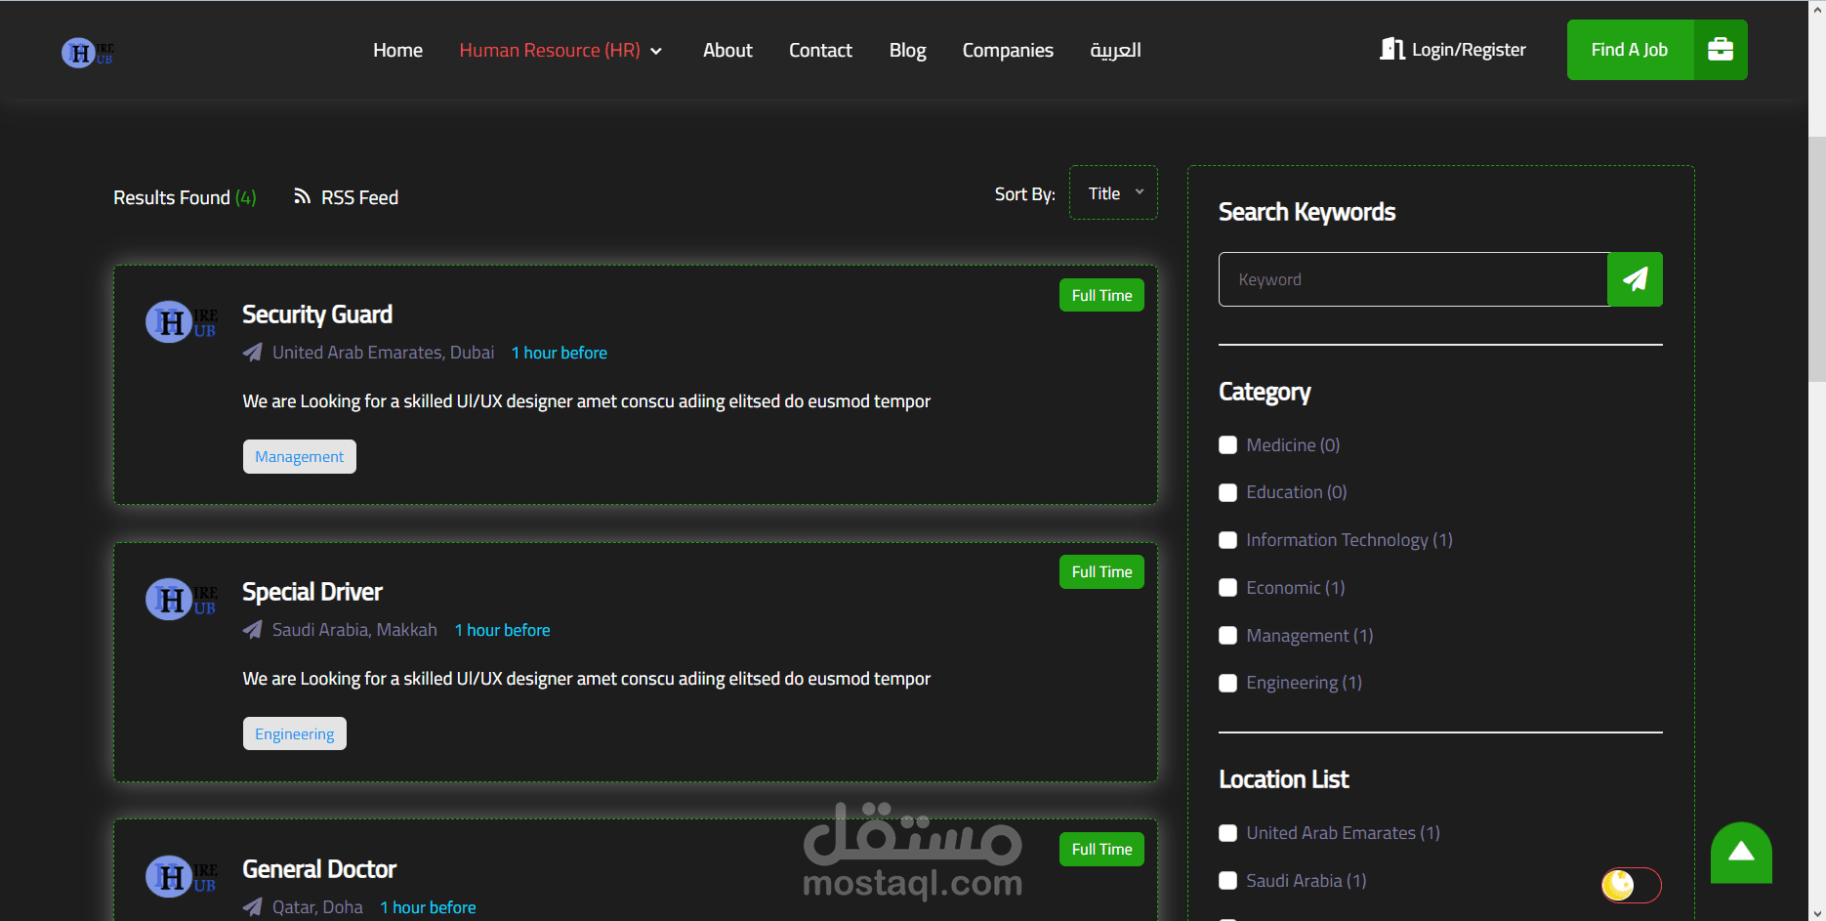Click "1 hour before" on Security Guard
Image resolution: width=1826 pixels, height=921 pixels.
coord(560,353)
